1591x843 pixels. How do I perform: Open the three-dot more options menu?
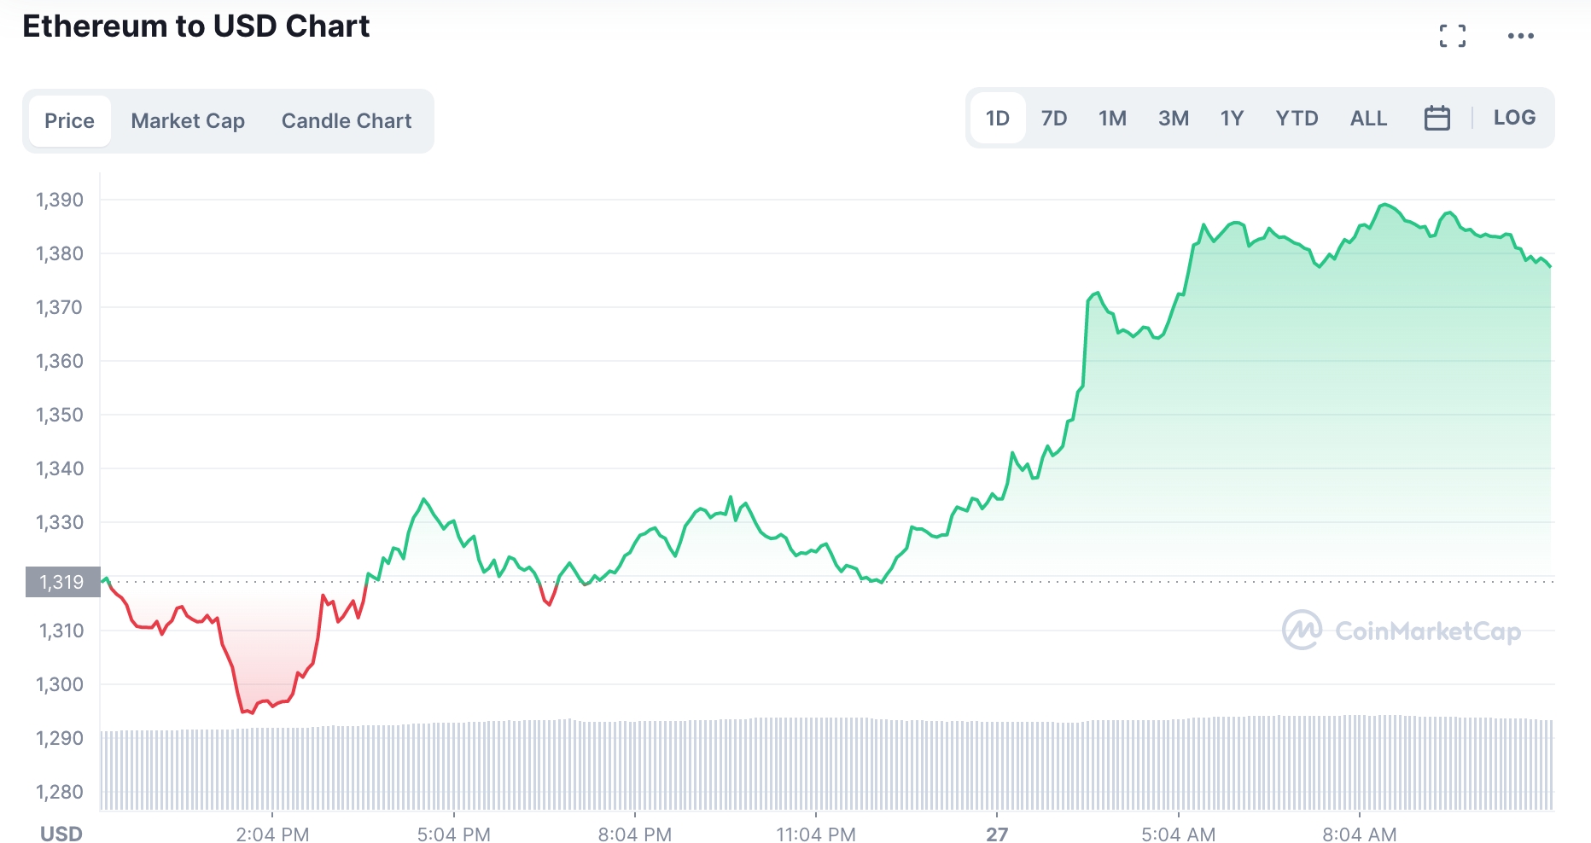(x=1520, y=36)
